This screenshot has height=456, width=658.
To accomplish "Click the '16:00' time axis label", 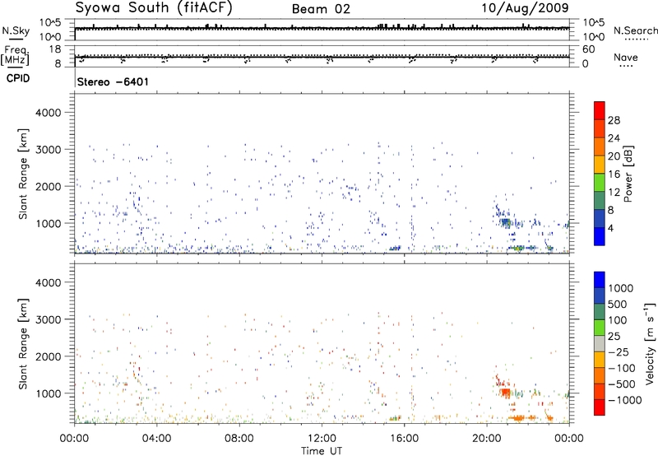I will click(404, 439).
